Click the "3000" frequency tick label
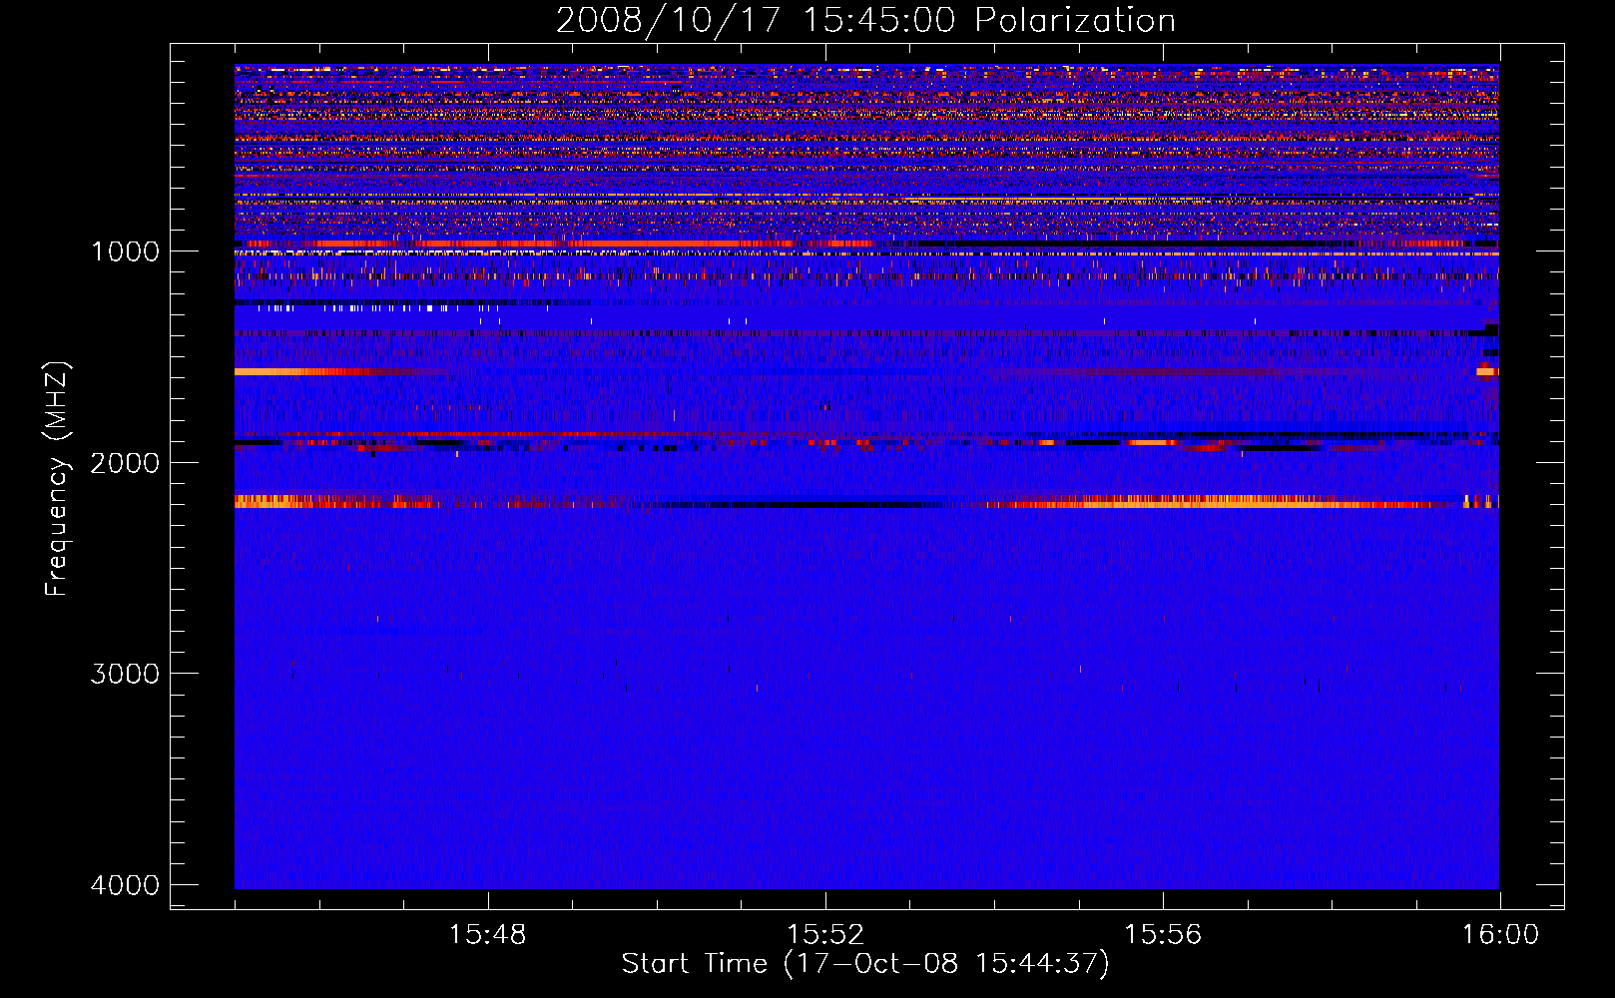Viewport: 1615px width, 998px height. click(x=125, y=674)
